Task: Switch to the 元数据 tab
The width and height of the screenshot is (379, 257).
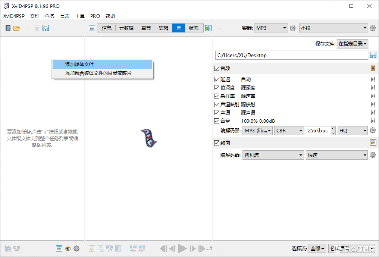Action: point(126,28)
